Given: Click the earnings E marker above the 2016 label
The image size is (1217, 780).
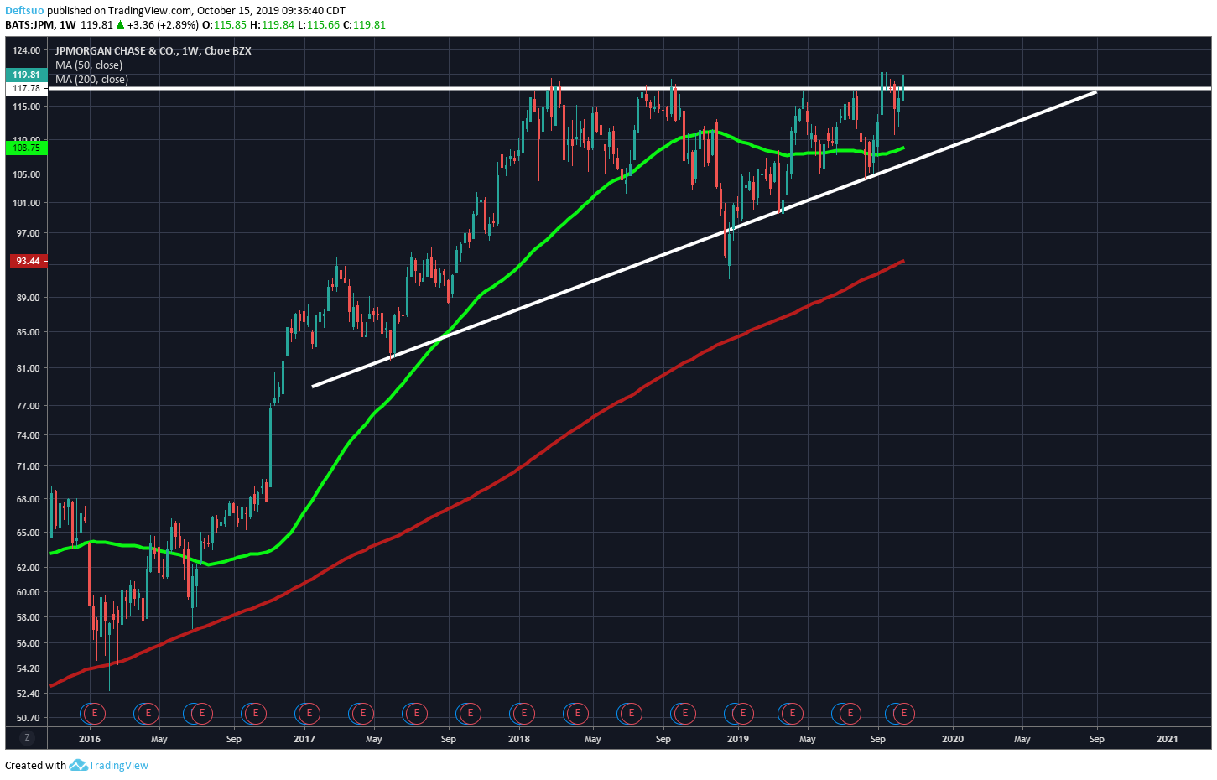Looking at the screenshot, I should pos(95,714).
